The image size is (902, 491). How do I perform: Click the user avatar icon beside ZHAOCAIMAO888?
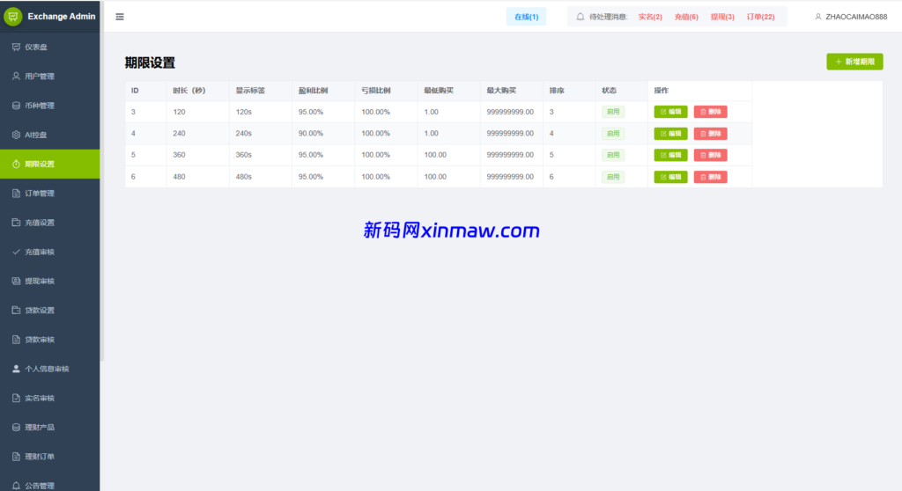point(818,17)
